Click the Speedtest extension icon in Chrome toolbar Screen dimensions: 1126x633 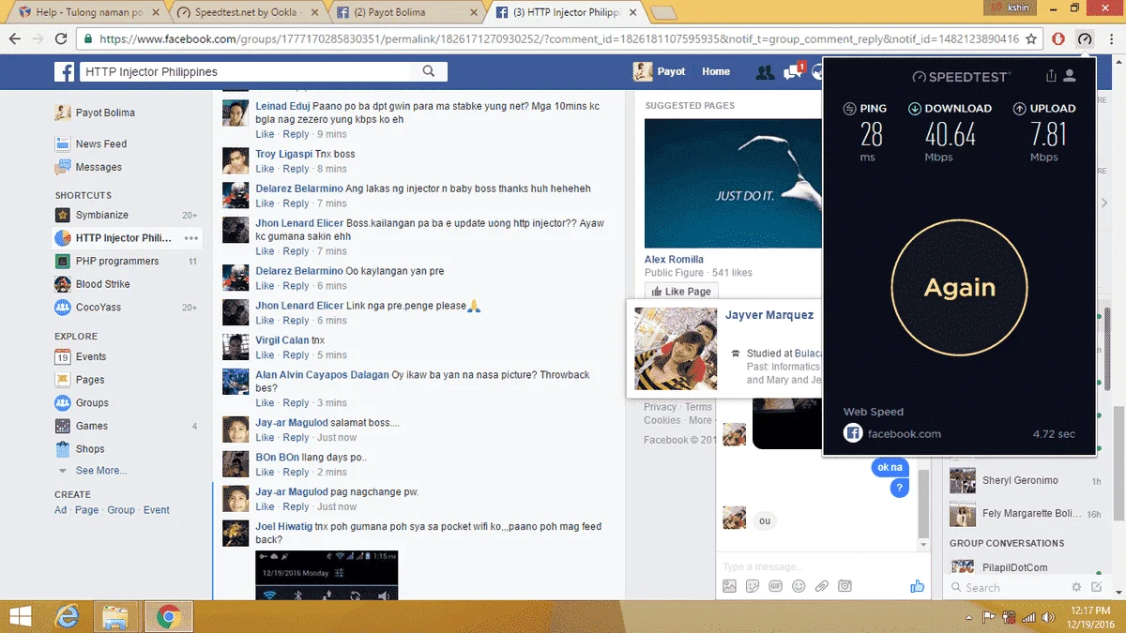pyautogui.click(x=1085, y=39)
